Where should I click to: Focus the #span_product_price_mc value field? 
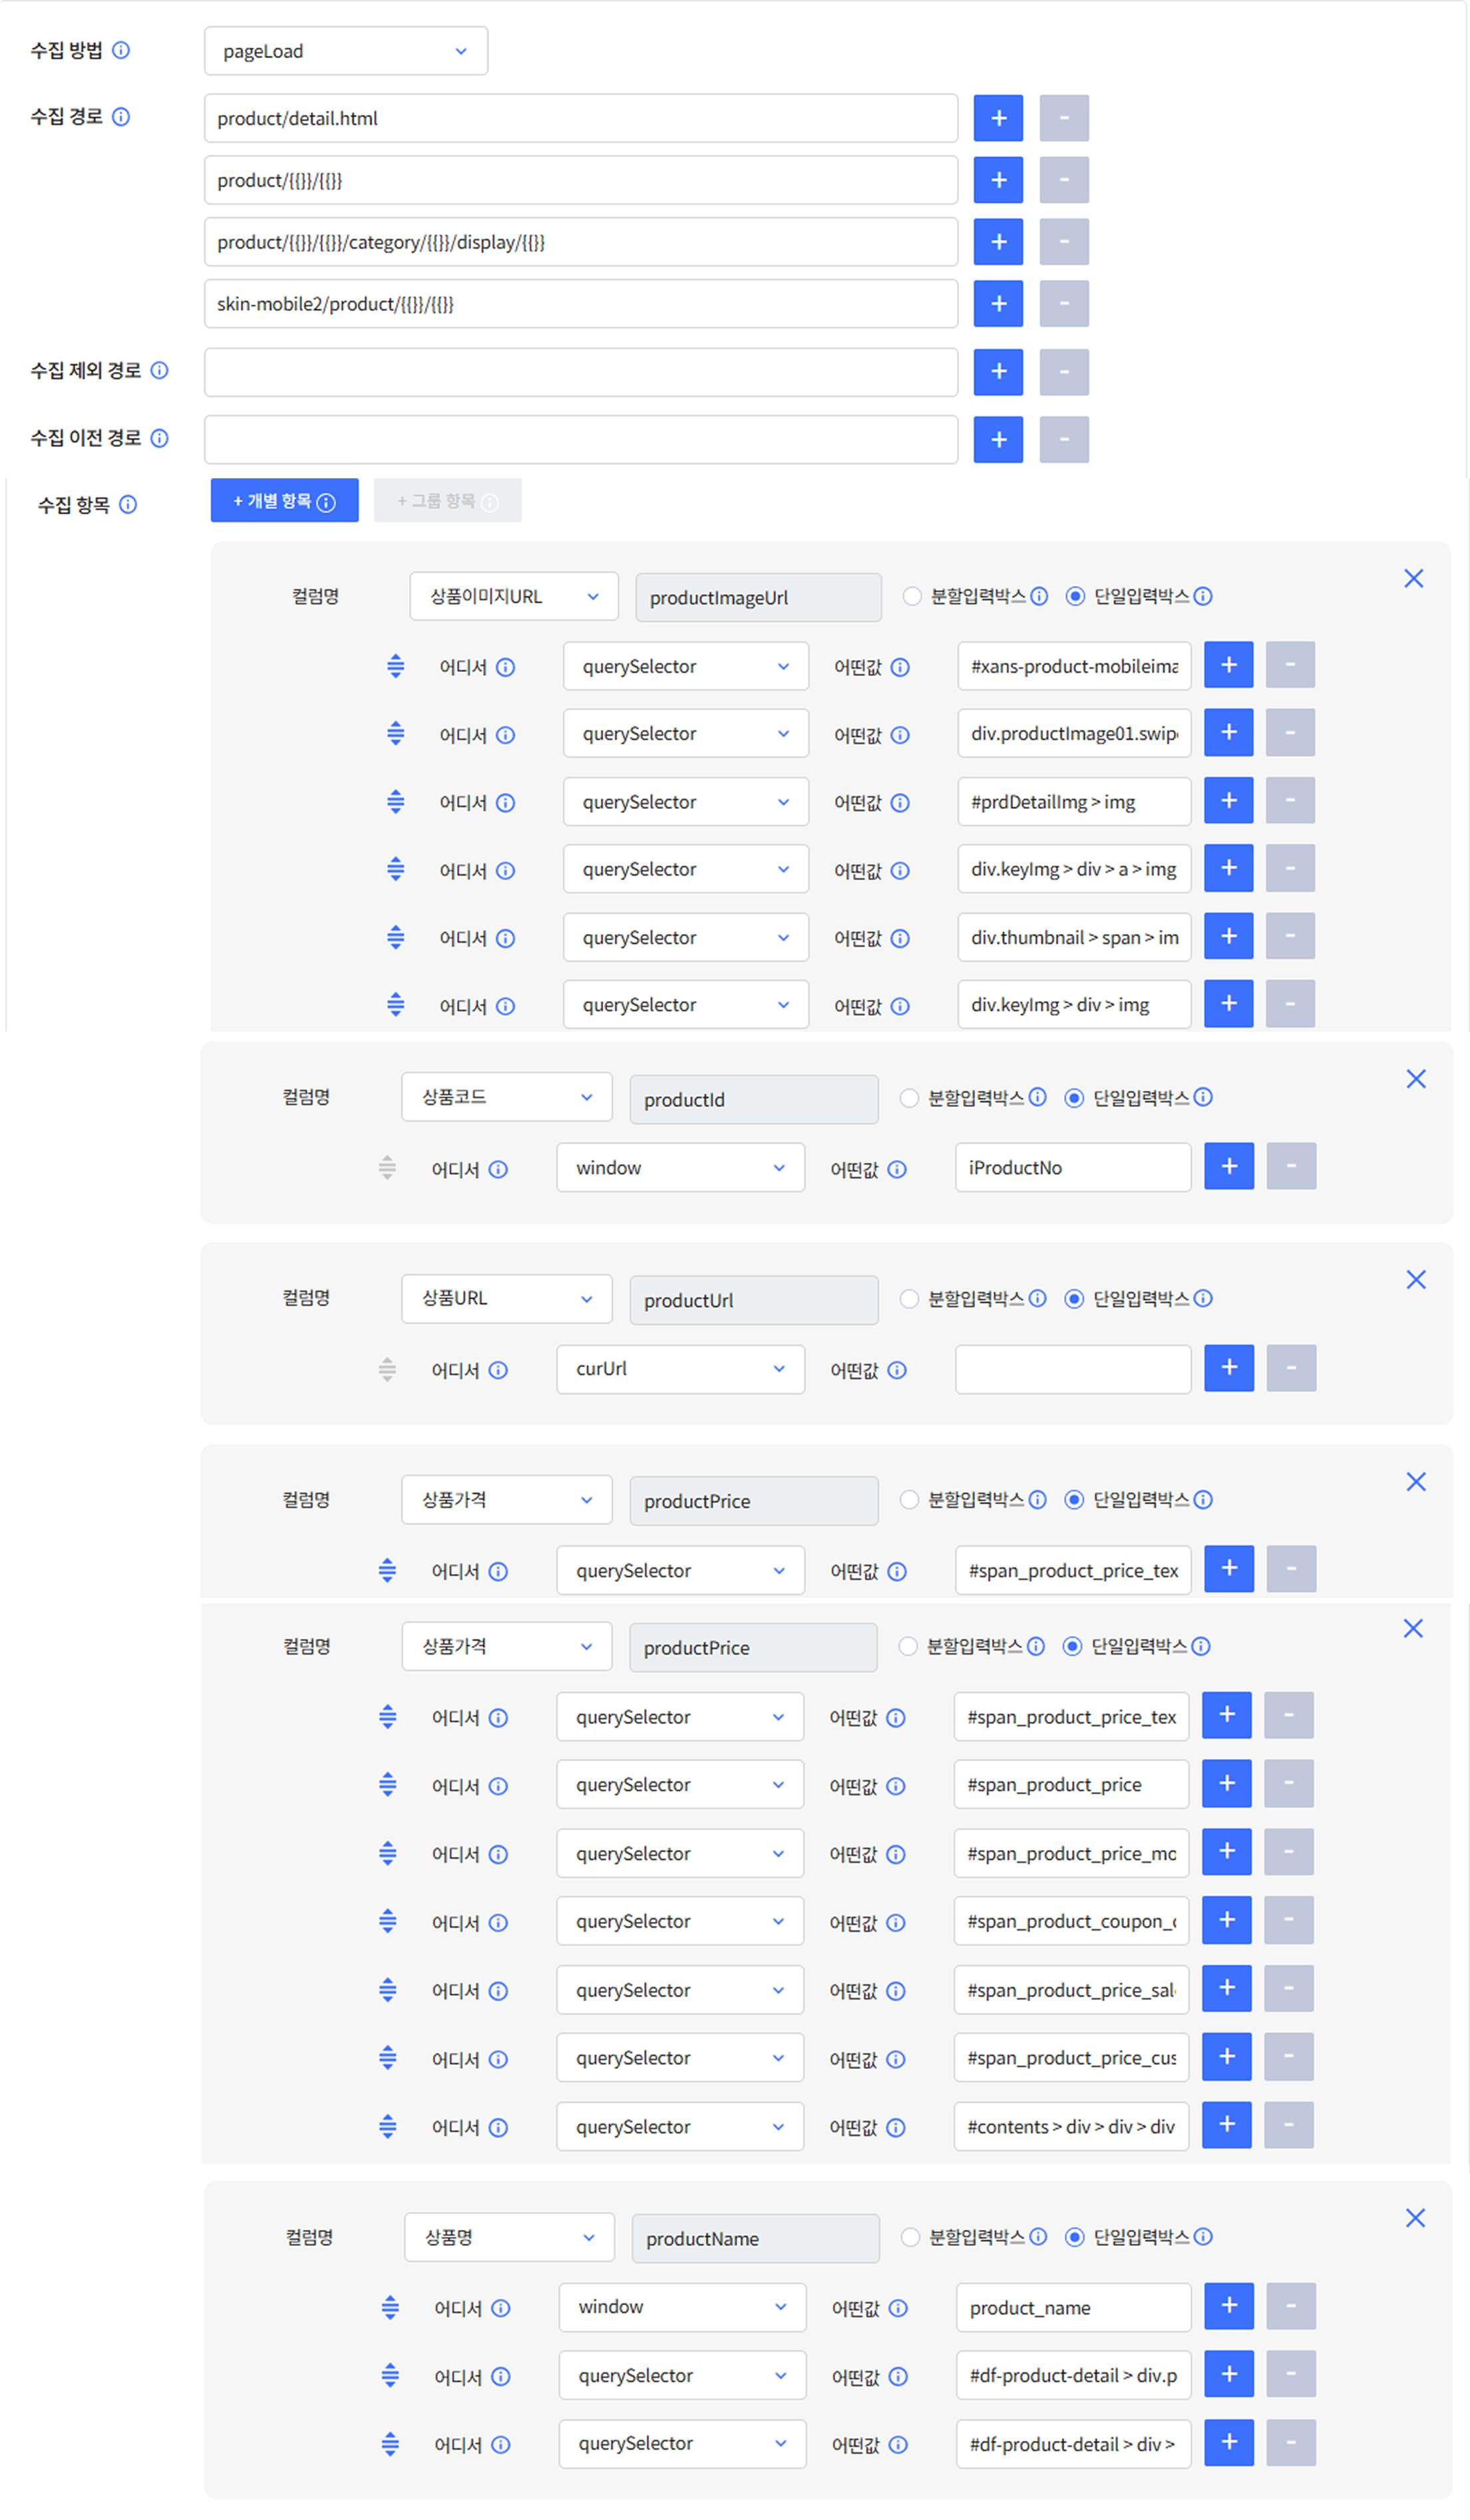[1071, 1853]
